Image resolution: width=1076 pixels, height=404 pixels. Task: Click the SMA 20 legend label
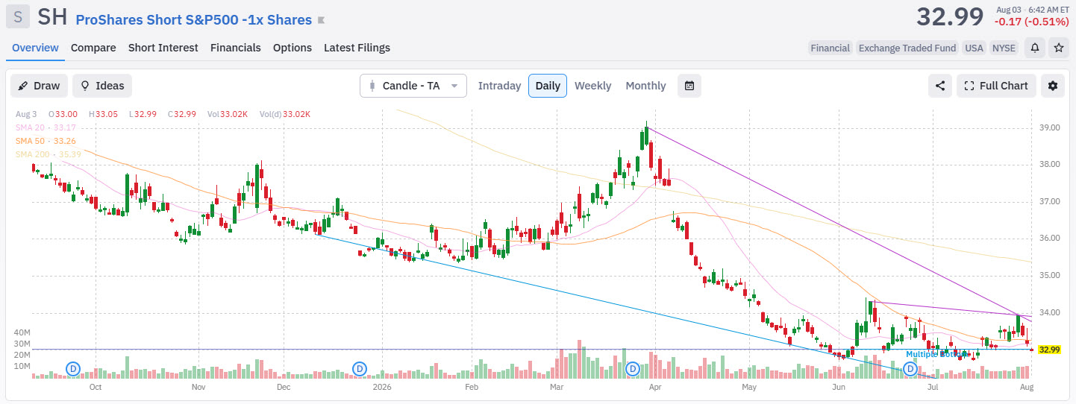click(x=46, y=127)
